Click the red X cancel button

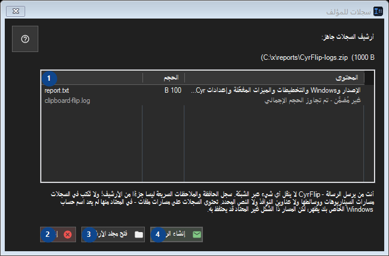click(58, 234)
